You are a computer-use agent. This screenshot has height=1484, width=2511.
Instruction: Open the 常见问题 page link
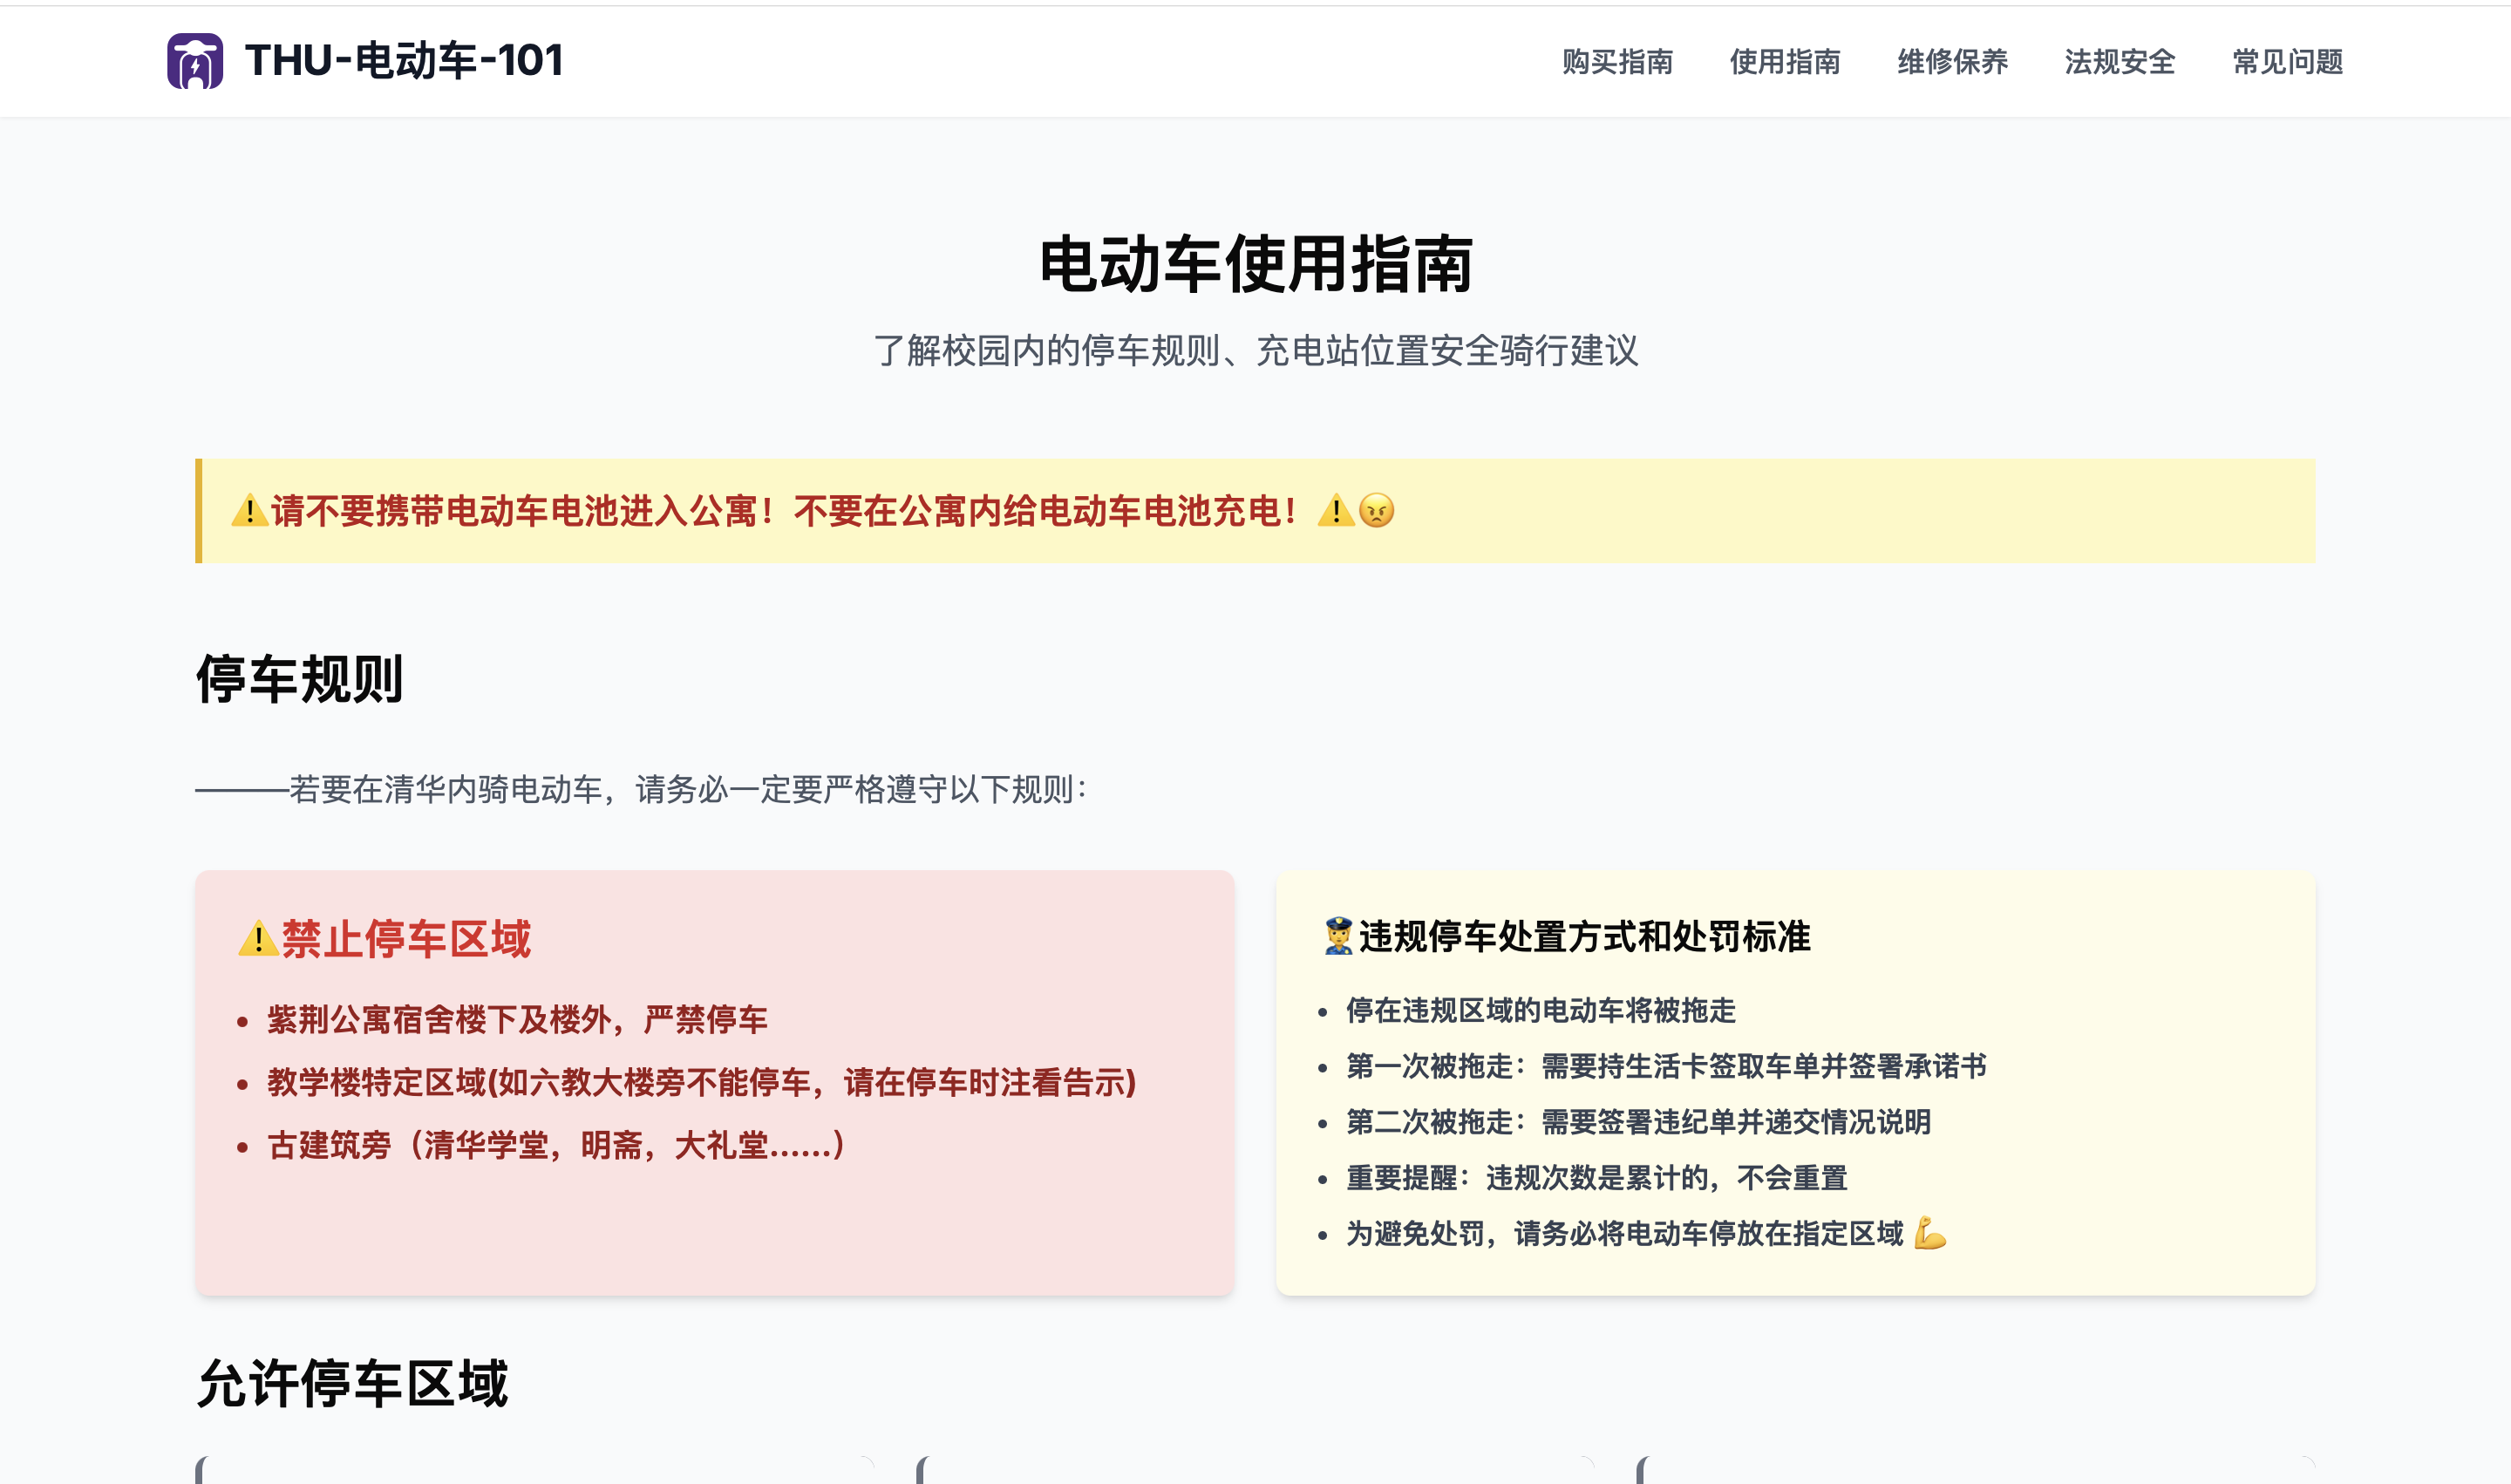click(x=2288, y=62)
